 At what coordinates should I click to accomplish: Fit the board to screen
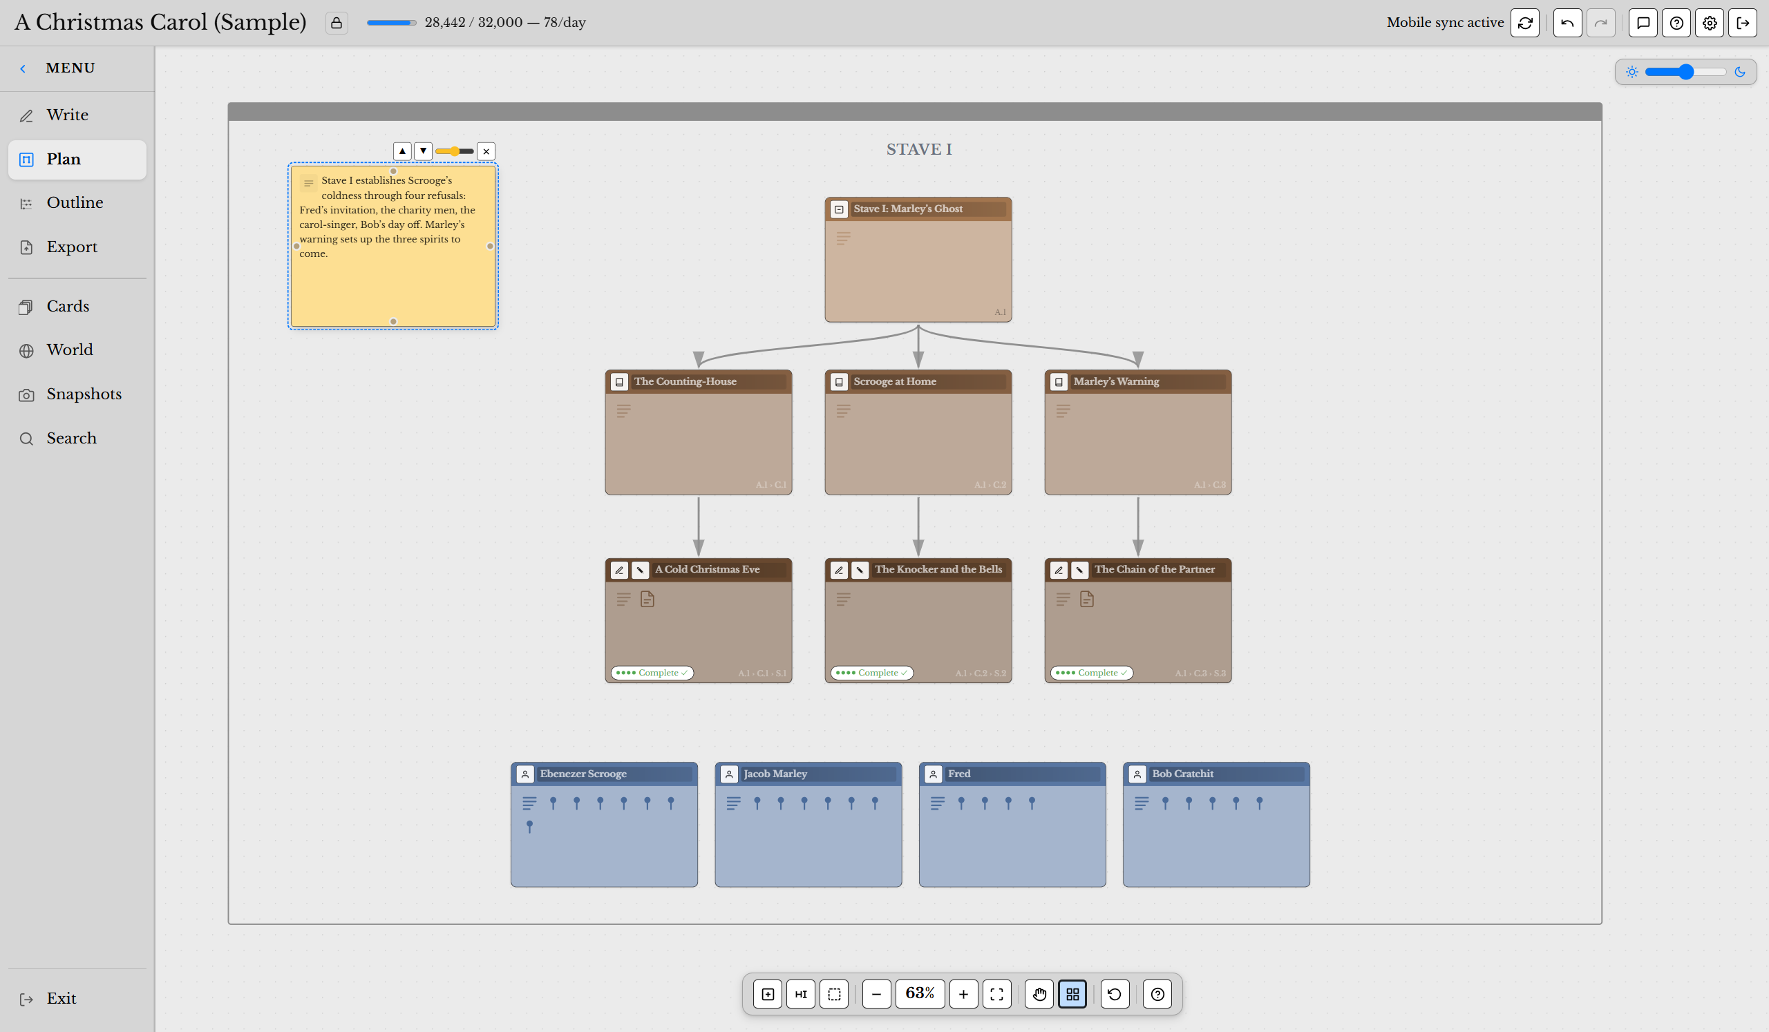[997, 994]
